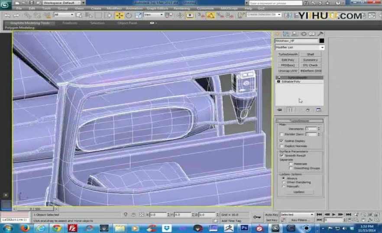Screen dimensions: 382x233
Task: Select the Select and Link tool
Action: (28, 16)
